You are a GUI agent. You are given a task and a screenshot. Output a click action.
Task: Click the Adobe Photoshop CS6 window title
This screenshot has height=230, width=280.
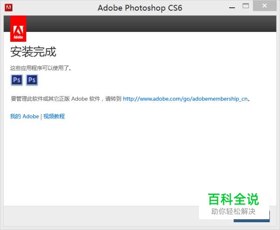coord(140,8)
